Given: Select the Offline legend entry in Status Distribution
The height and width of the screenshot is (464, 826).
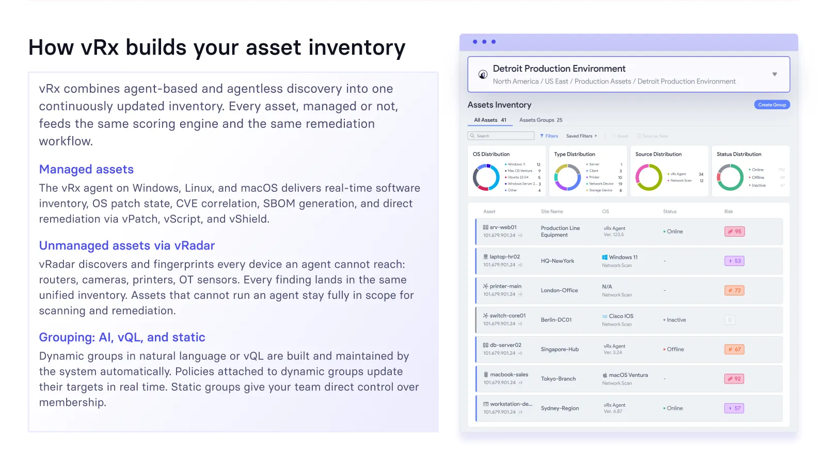Looking at the screenshot, I should 767,178.
